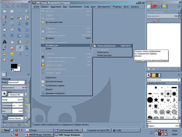The height and width of the screenshot is (137, 182).
Task: Select the Pencil tool
Action: pos(27,42)
